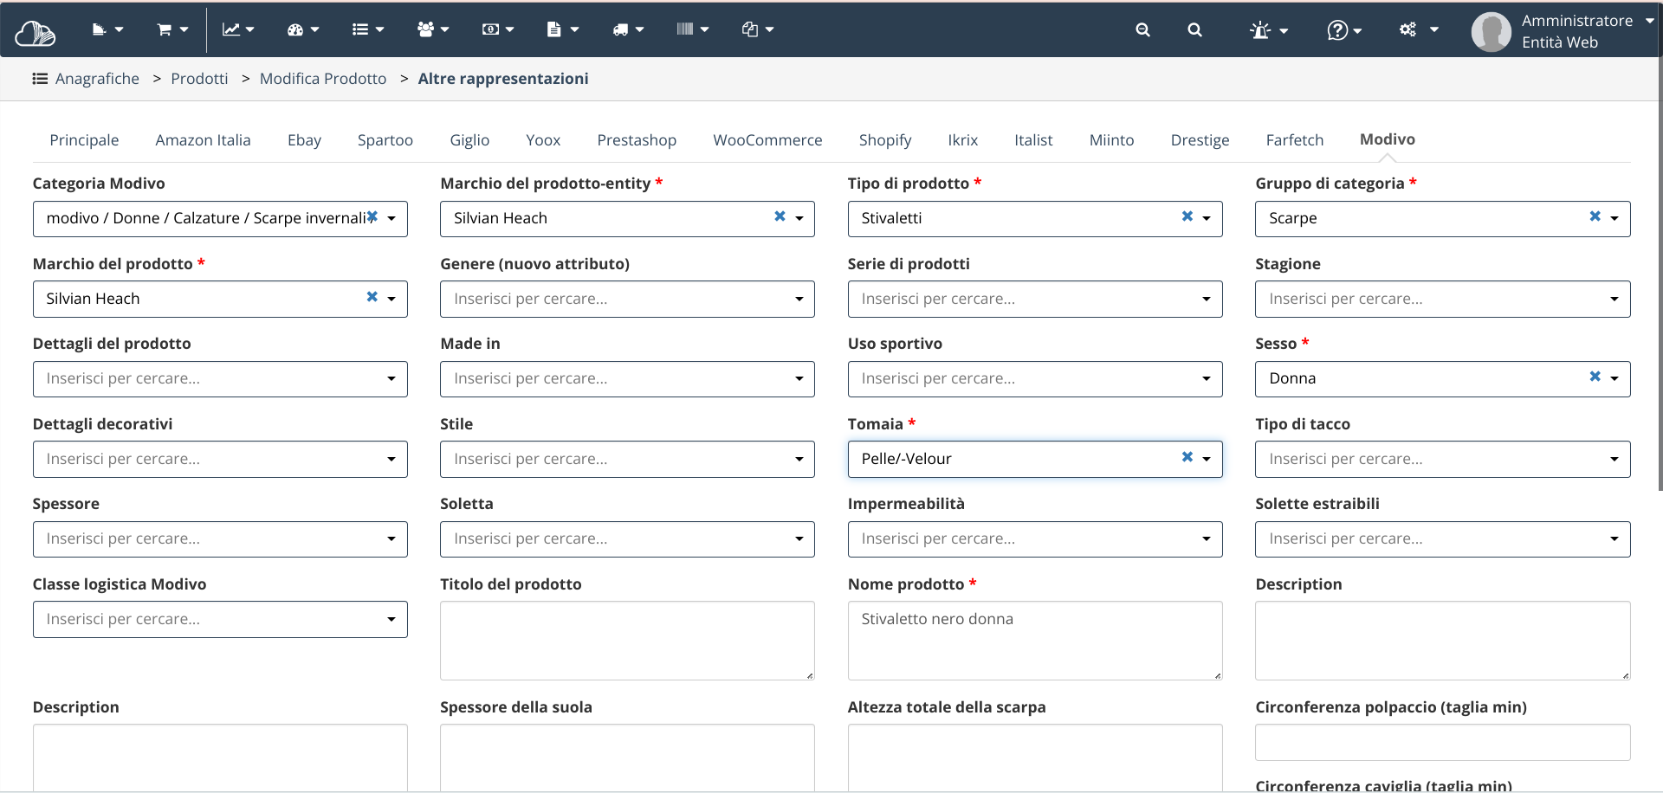Open the Made in dropdown
1663x793 pixels.
tap(627, 379)
